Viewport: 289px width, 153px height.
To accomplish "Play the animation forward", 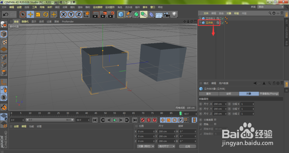I will pos(115,120).
